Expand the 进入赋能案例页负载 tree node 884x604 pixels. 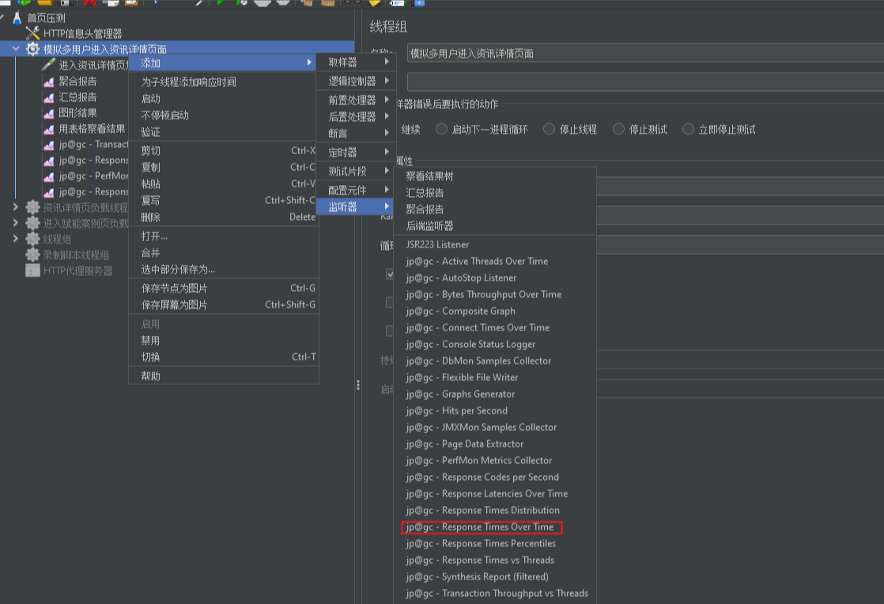pyautogui.click(x=16, y=223)
